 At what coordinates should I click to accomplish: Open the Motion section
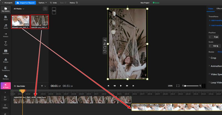(6, 35)
